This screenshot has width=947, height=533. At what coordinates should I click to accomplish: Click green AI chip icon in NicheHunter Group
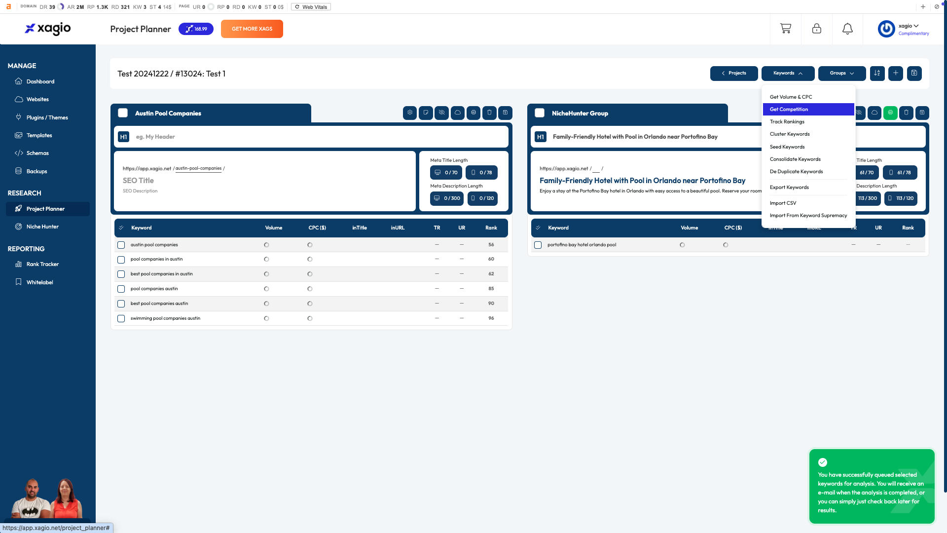(x=890, y=113)
